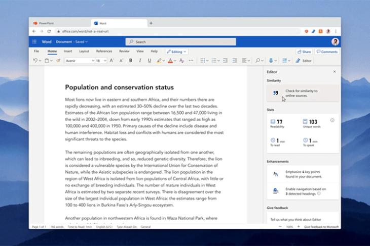The height and width of the screenshot is (246, 370).
Task: Click the Designer icon next to Dictate
Action: click(x=284, y=61)
